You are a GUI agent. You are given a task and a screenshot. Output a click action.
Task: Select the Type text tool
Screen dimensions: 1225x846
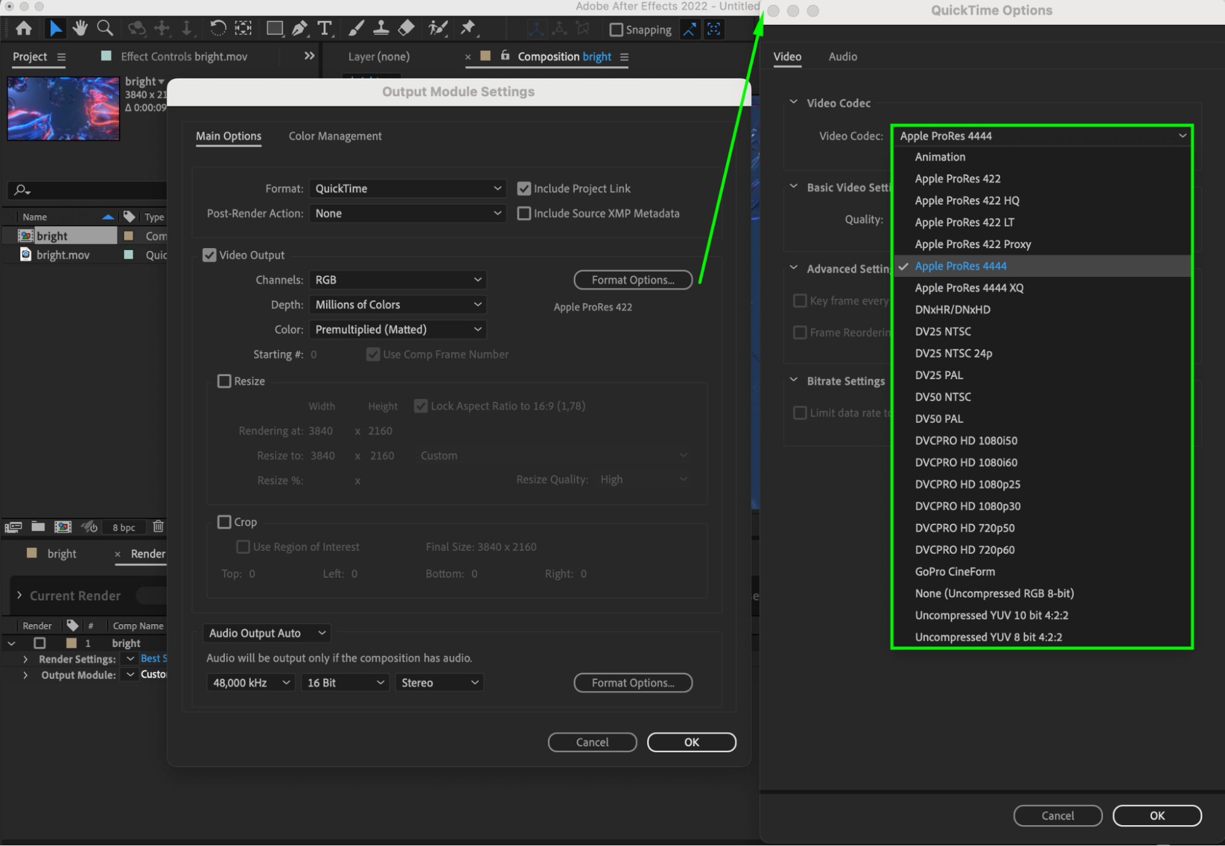pyautogui.click(x=324, y=28)
